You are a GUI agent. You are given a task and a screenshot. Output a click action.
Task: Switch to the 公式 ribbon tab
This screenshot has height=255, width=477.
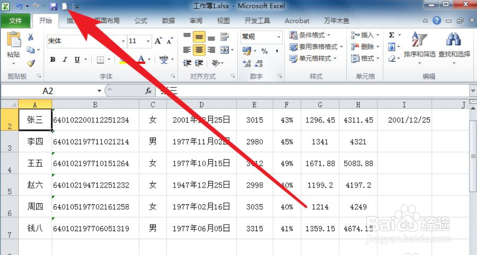tap(140, 20)
